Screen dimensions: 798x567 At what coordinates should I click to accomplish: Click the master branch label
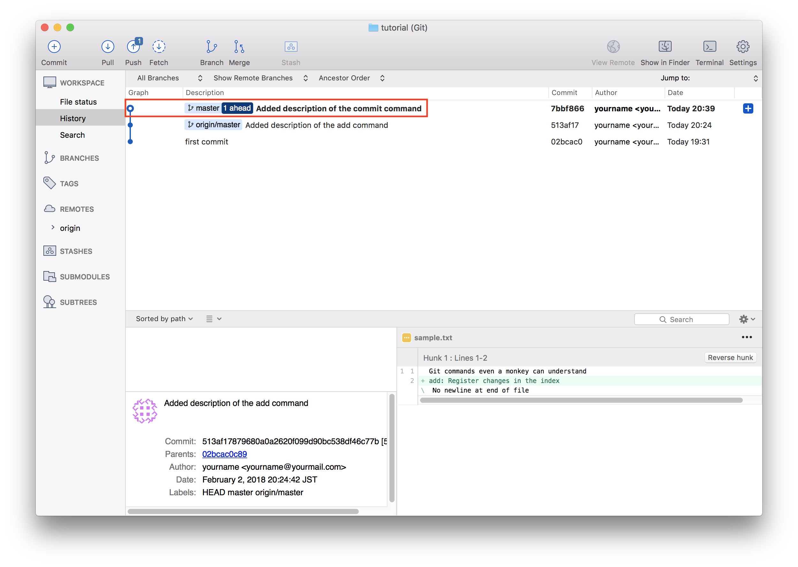tap(203, 108)
